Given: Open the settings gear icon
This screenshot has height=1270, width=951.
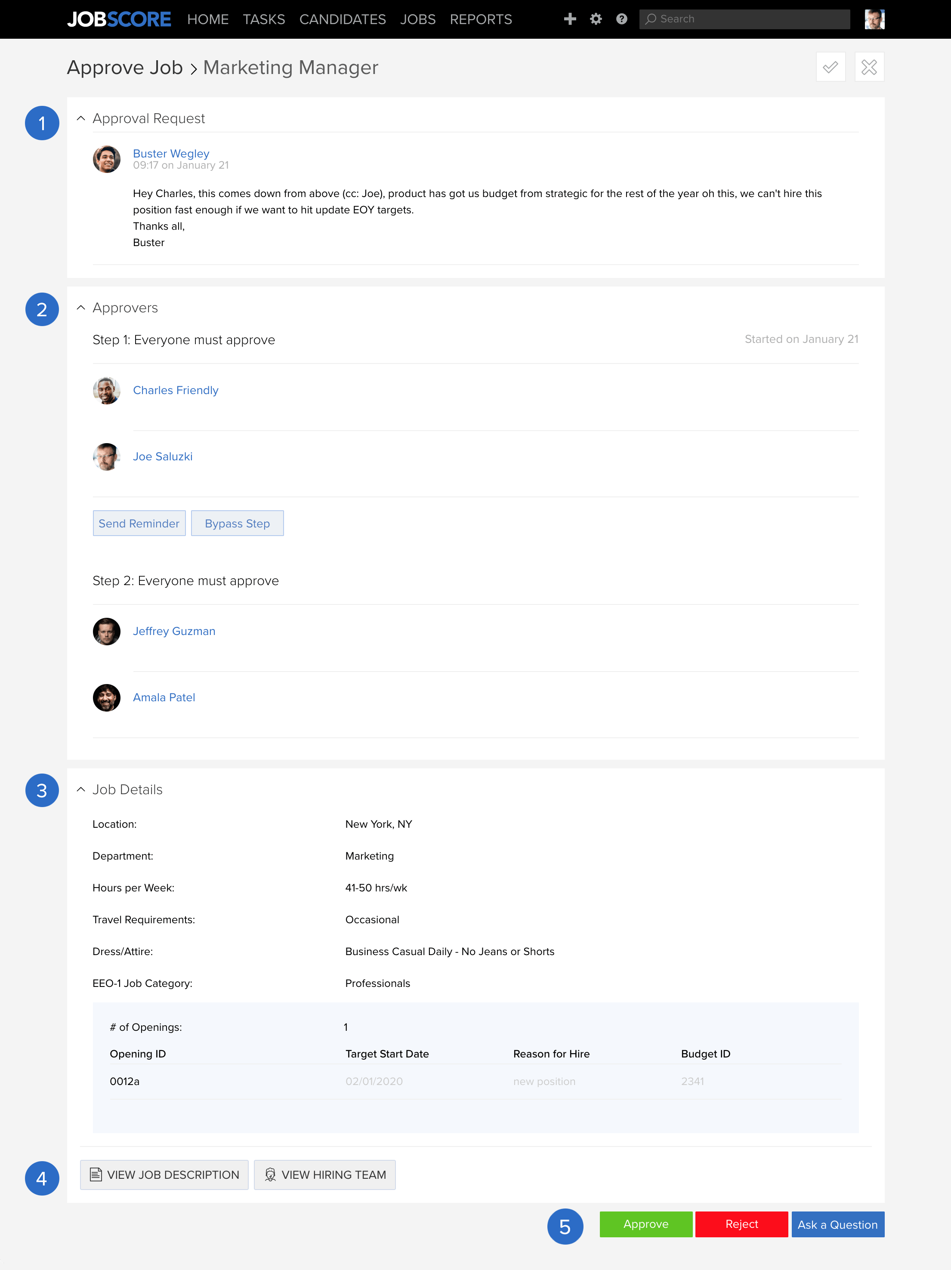Looking at the screenshot, I should pos(596,19).
